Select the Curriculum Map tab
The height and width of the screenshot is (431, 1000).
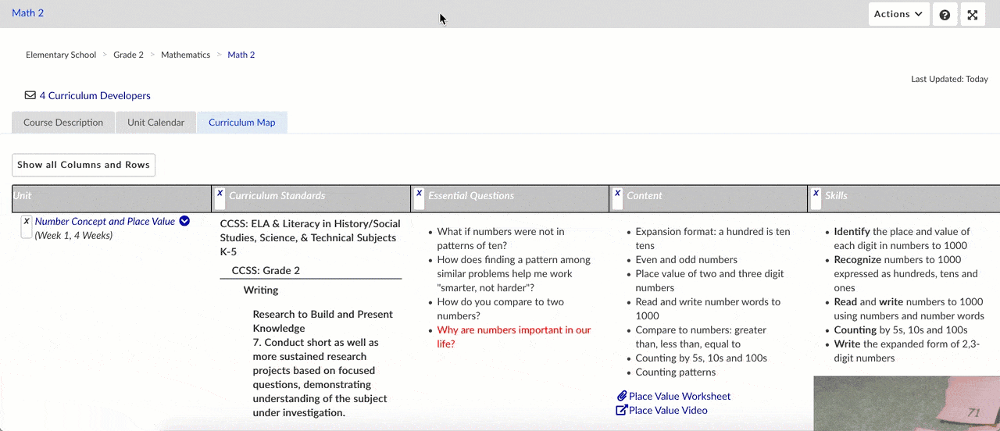point(241,123)
